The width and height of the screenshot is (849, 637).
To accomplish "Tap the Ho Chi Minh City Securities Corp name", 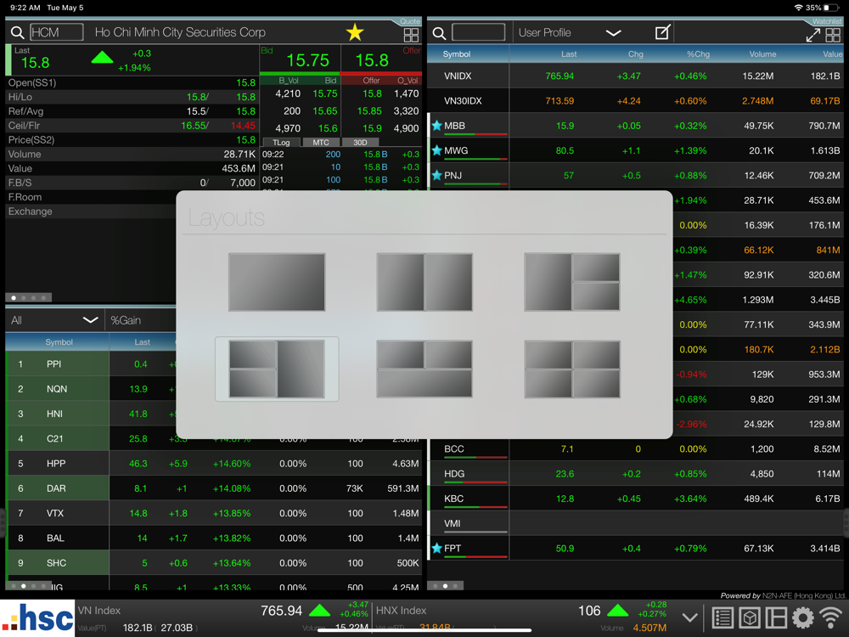I will (x=180, y=32).
